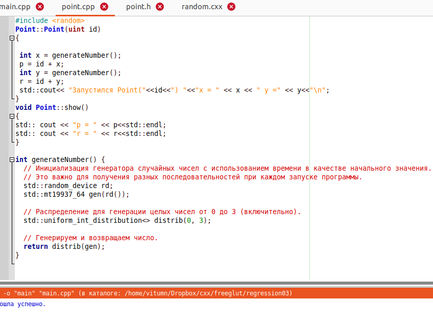The width and height of the screenshot is (433, 324).
Task: Click the 'std::random_device rd;' line
Action: click(x=68, y=186)
